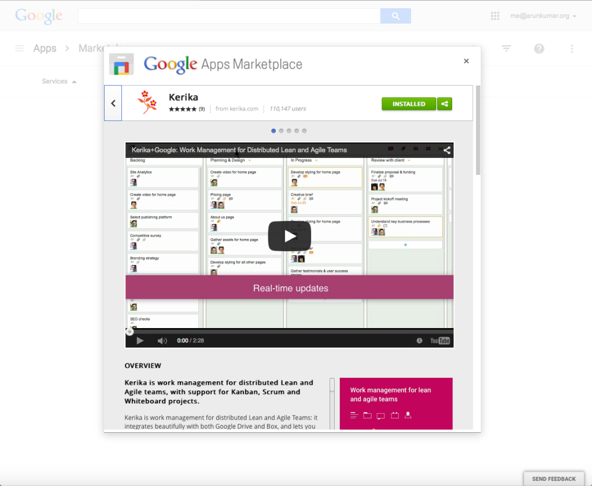Open the Help question mark icon
Image resolution: width=592 pixels, height=486 pixels.
(x=539, y=49)
